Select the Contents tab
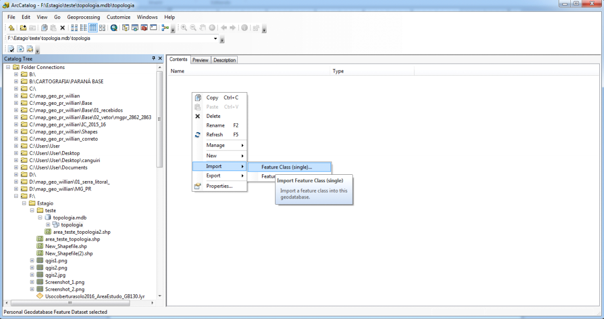 point(178,59)
